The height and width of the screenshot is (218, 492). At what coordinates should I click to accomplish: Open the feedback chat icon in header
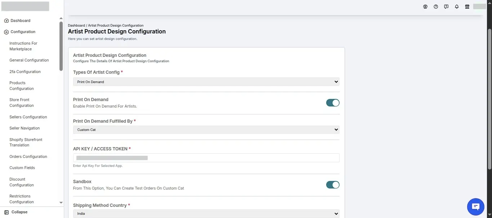(446, 6)
